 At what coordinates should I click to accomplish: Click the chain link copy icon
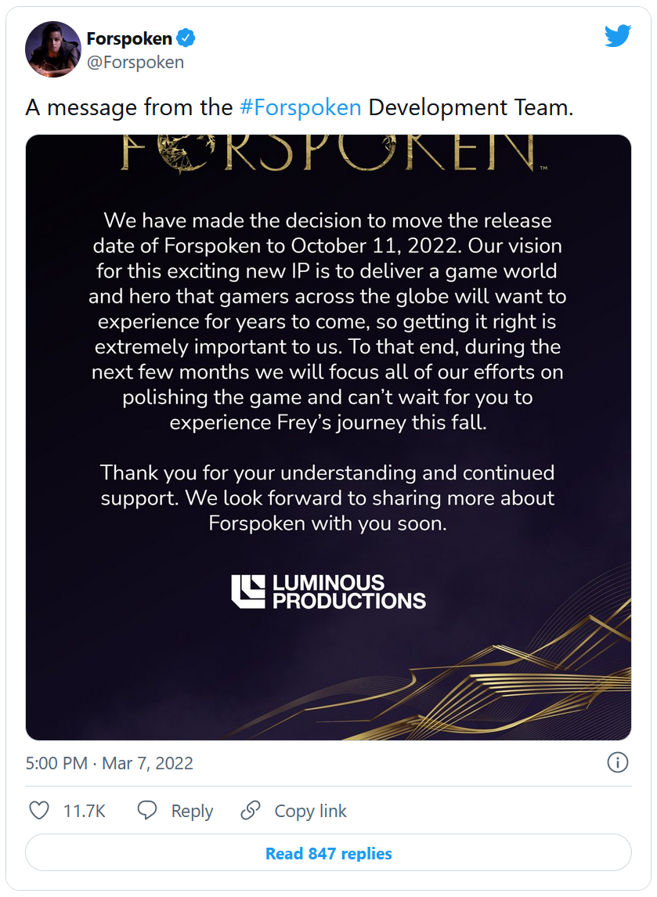coord(251,811)
